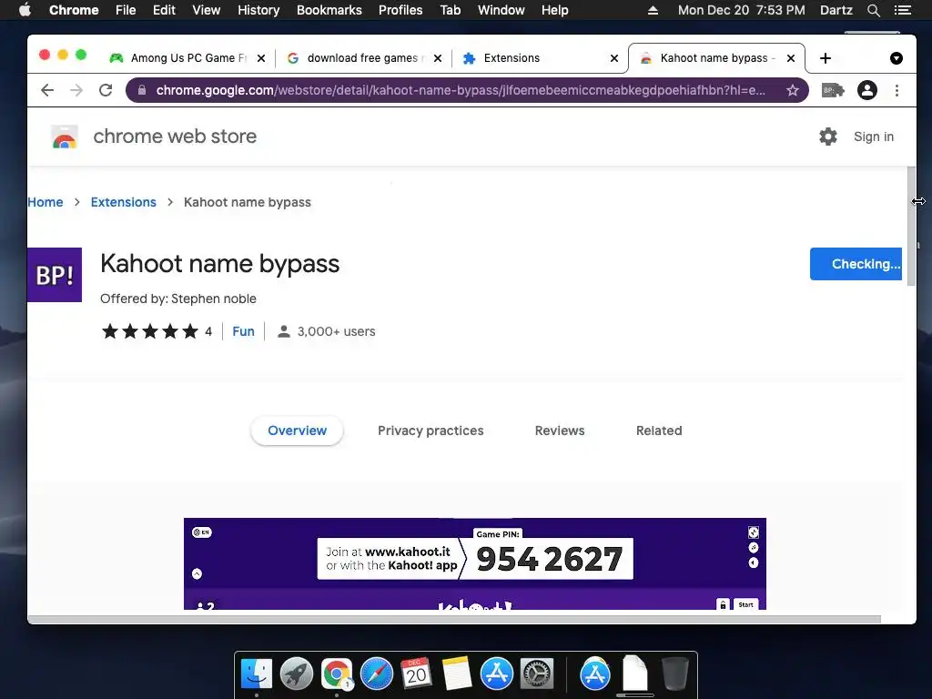
Task: Click the Checking... install button
Action: coord(856,264)
